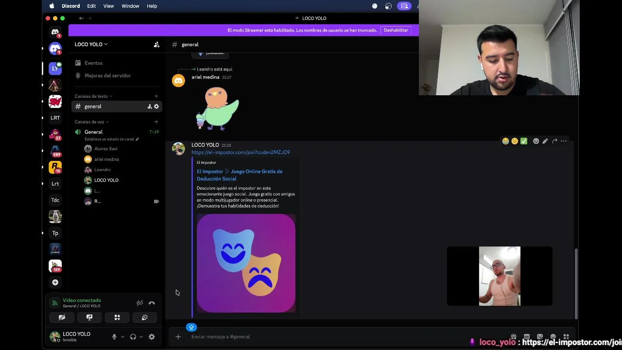Toggle headphones deafen
The image size is (622, 350).
(133, 336)
